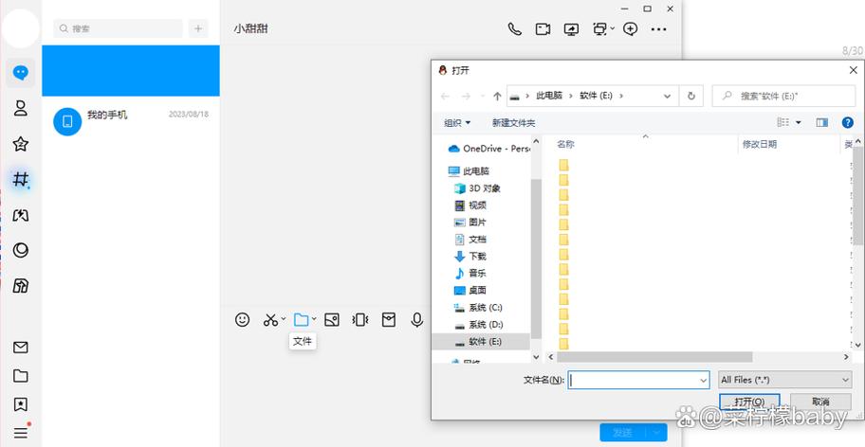Click the microphone voice message icon
Image resolution: width=865 pixels, height=447 pixels.
pos(417,320)
